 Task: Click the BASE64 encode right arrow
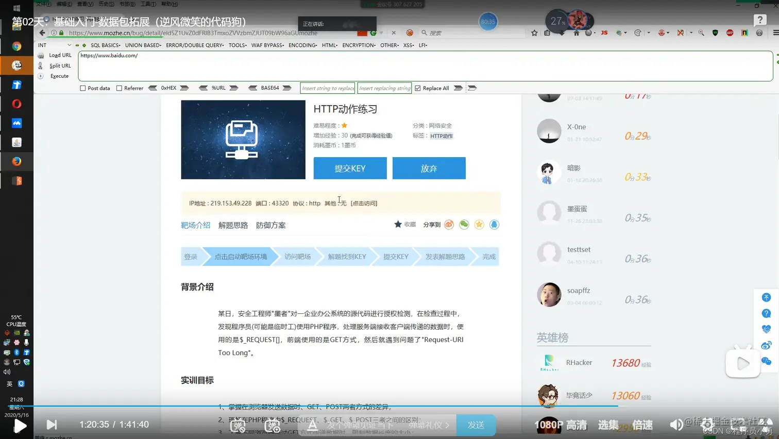[x=287, y=88]
